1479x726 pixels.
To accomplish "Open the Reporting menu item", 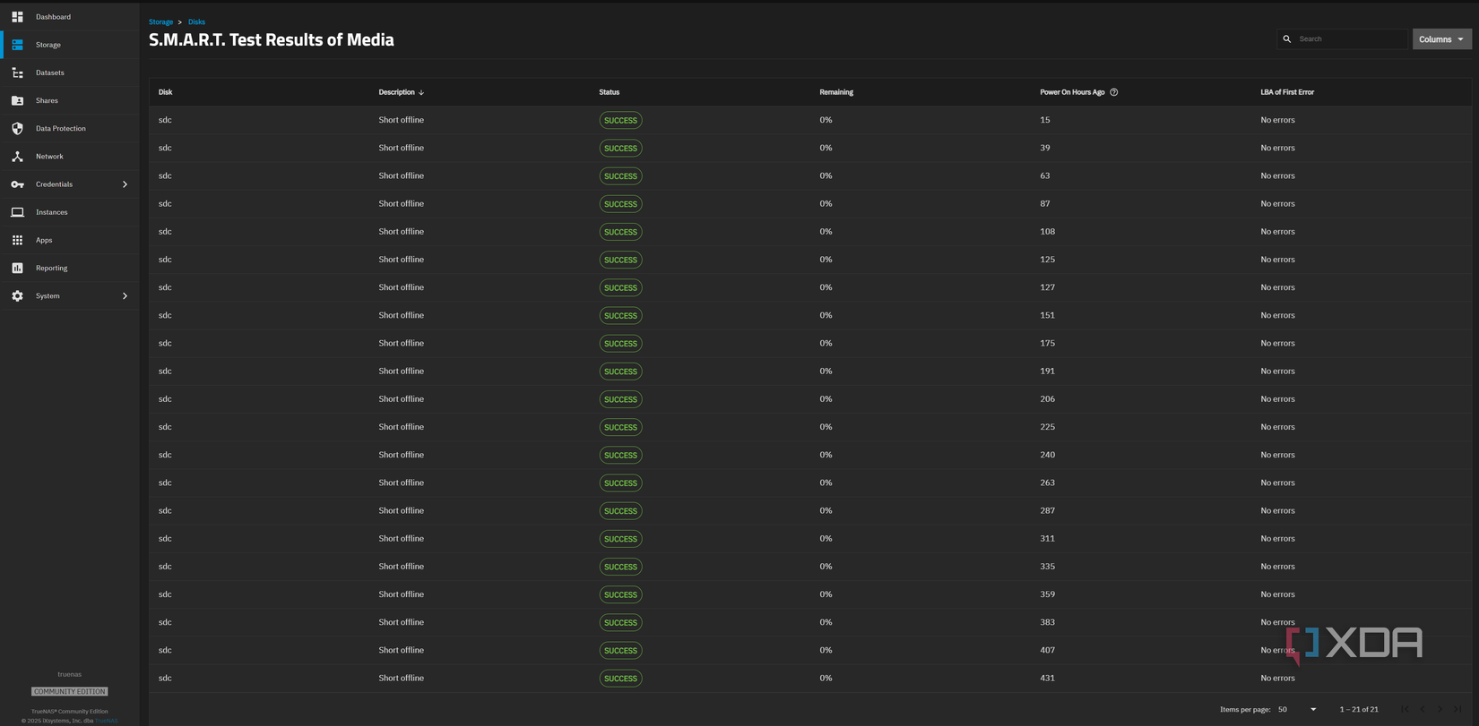I will 70,268.
